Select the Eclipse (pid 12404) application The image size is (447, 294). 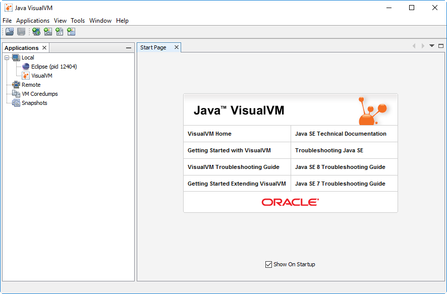pyautogui.click(x=53, y=67)
